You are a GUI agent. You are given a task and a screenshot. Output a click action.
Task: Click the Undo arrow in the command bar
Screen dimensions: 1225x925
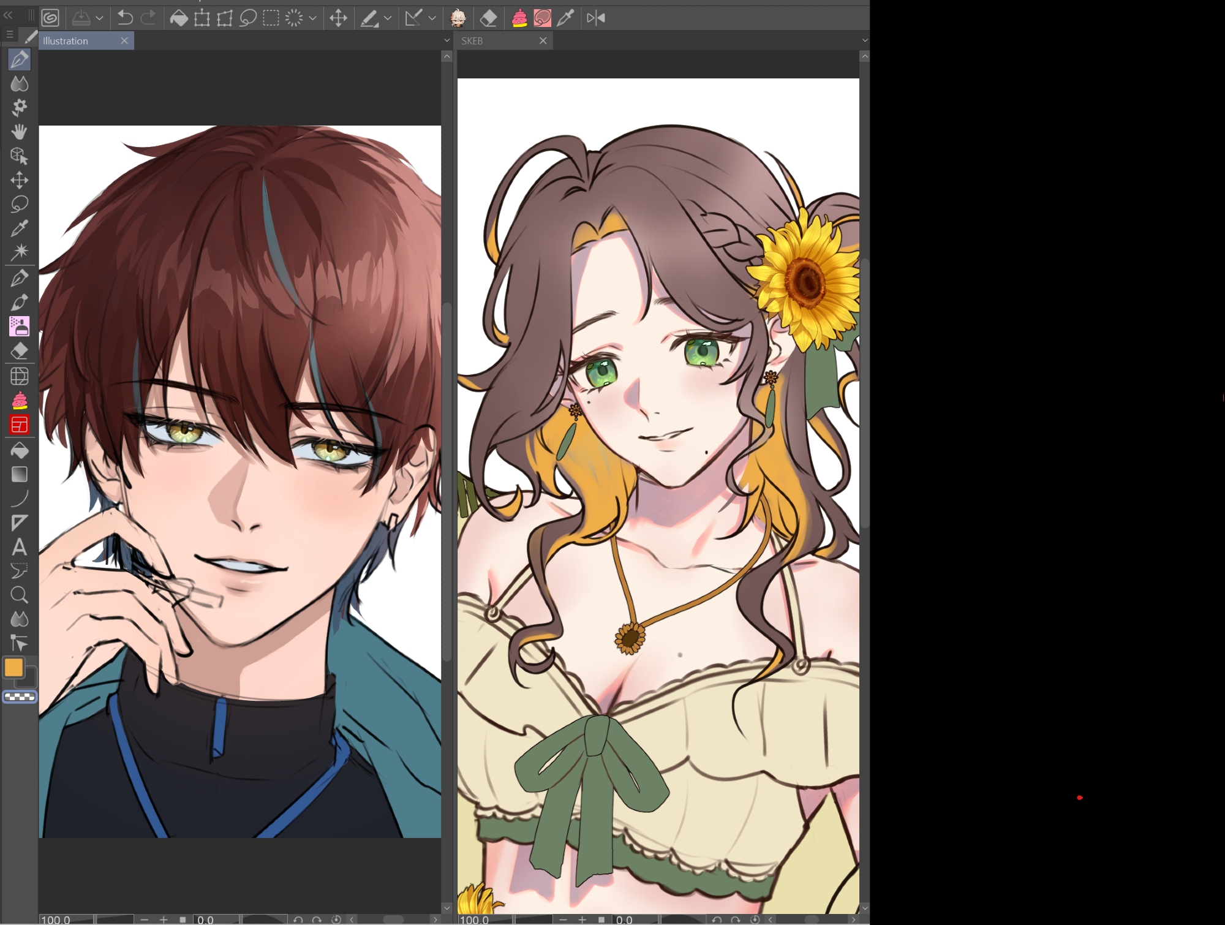click(x=125, y=18)
